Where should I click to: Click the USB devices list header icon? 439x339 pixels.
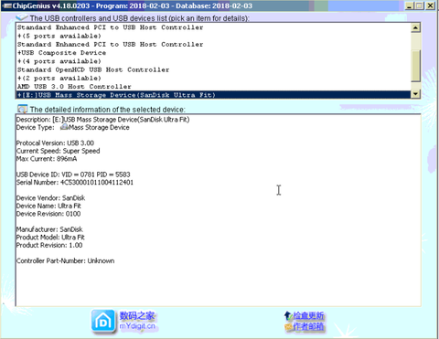(x=21, y=17)
